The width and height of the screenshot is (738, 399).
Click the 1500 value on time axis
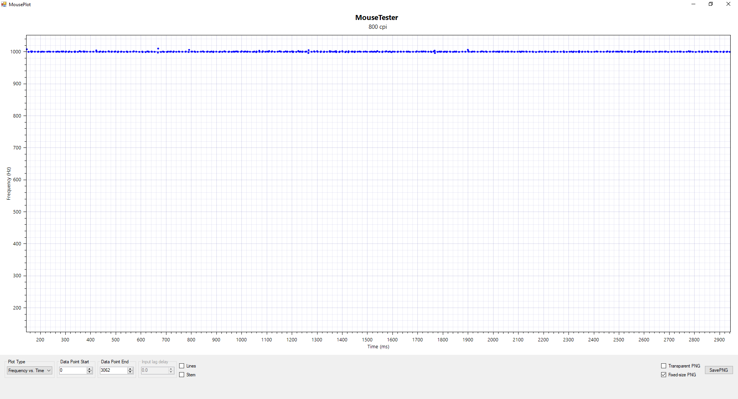367,340
